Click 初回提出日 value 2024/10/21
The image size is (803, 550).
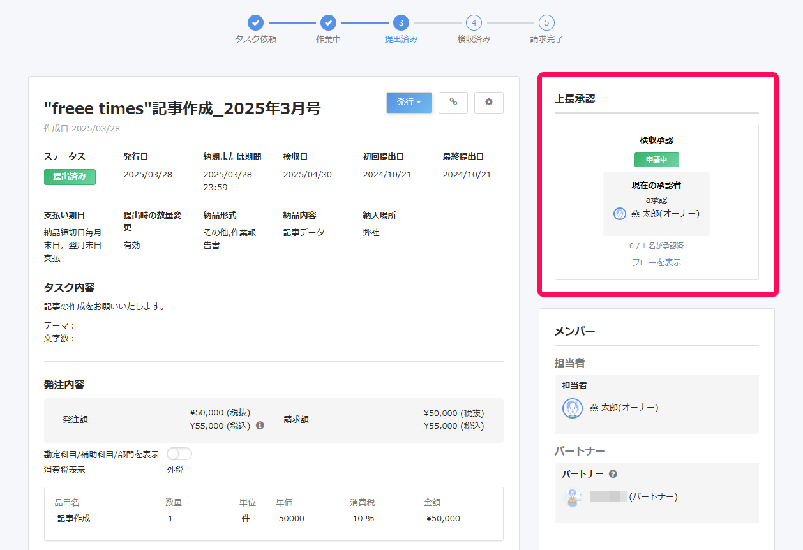point(387,175)
